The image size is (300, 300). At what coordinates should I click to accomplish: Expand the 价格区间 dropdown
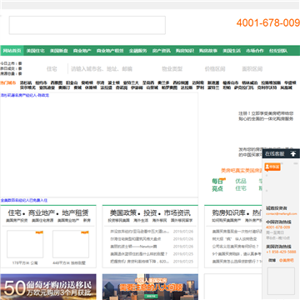[x=215, y=68]
